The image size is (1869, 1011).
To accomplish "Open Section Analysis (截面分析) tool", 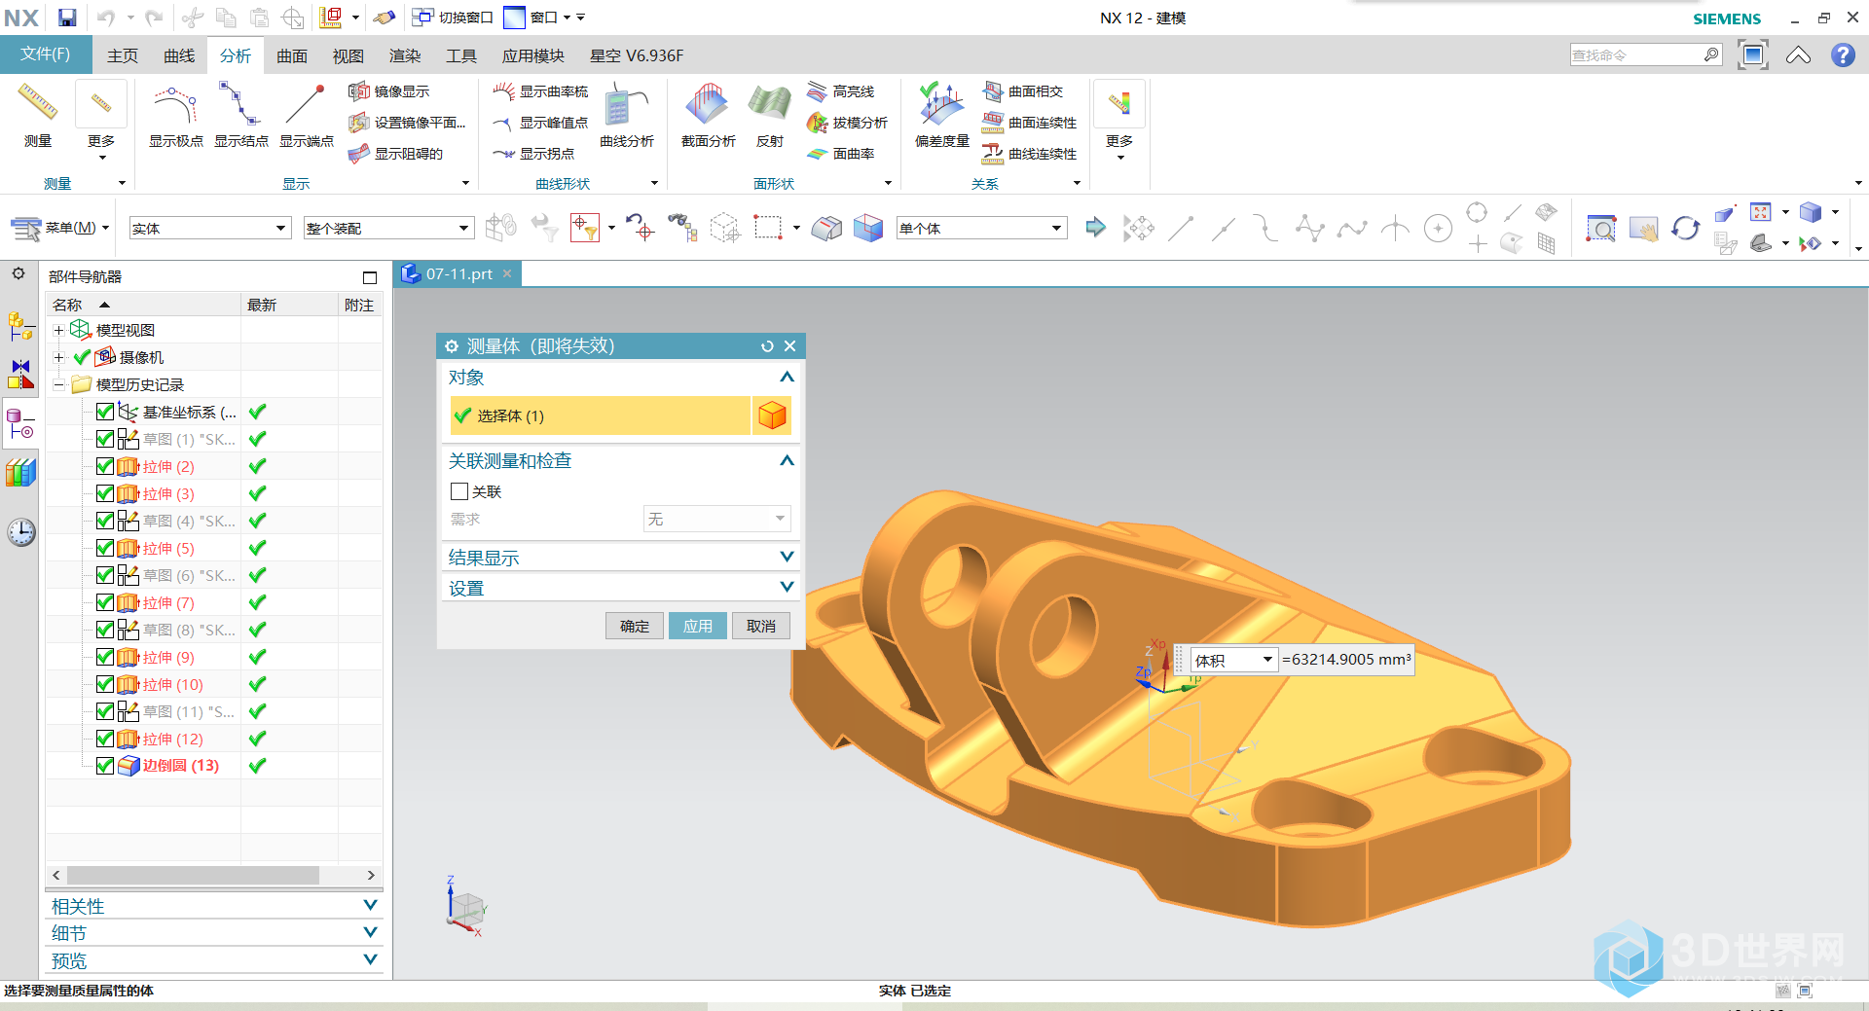I will click(x=708, y=115).
